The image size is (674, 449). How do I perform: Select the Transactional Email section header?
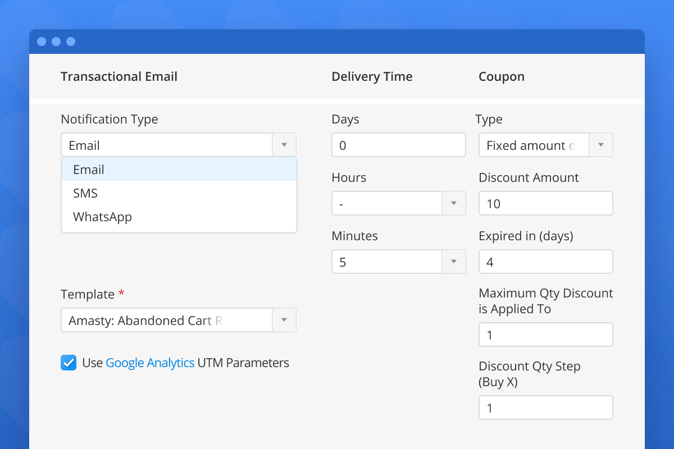[119, 76]
